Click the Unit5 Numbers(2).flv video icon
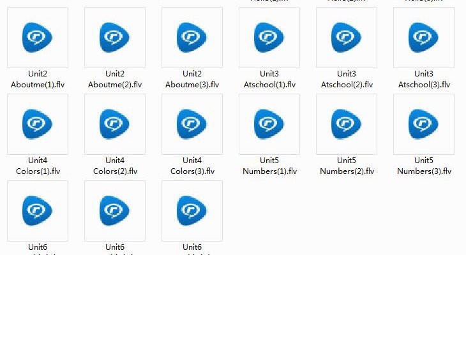This screenshot has height=339, width=466. (x=347, y=124)
